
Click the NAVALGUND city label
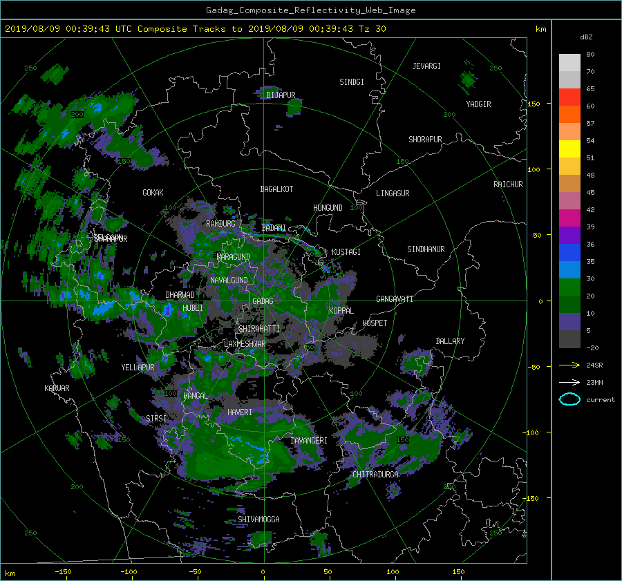point(229,280)
